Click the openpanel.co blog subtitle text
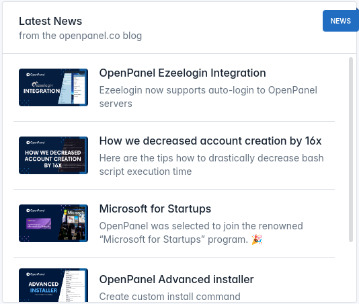 pyautogui.click(x=81, y=36)
